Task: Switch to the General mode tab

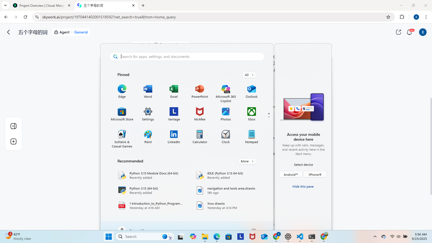Action: [81, 32]
